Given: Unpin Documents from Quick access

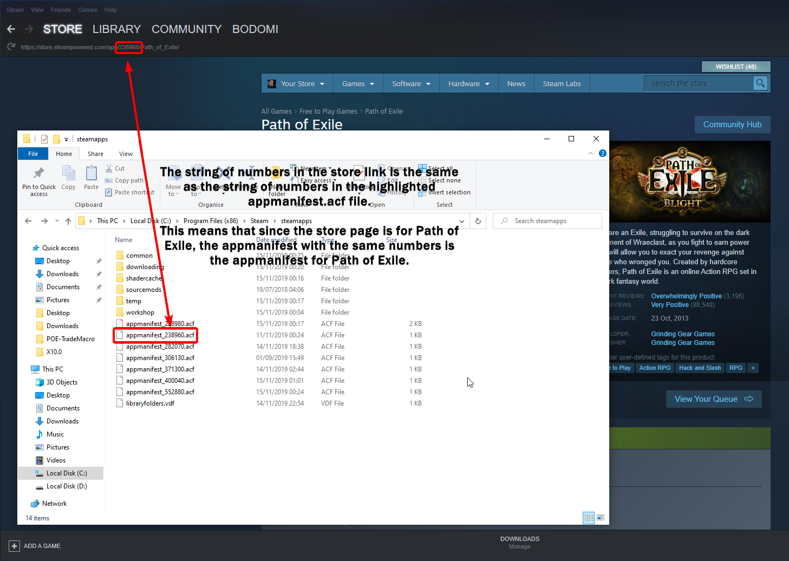Looking at the screenshot, I should click(x=99, y=286).
